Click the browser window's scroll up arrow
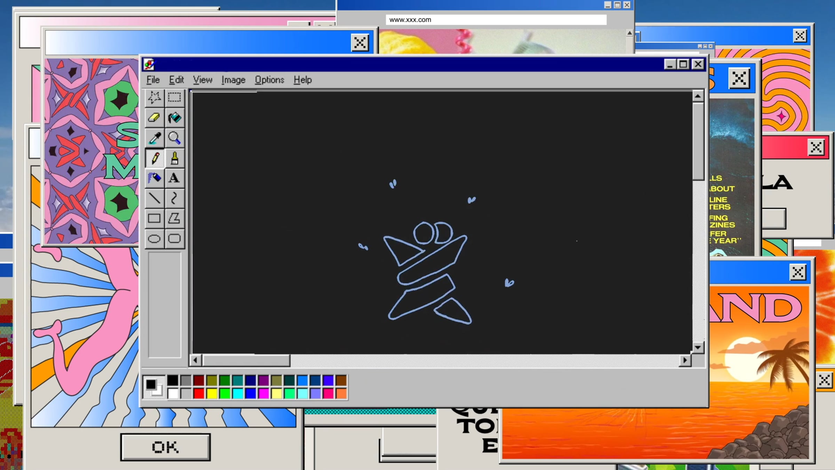The image size is (835, 470). pyautogui.click(x=629, y=33)
